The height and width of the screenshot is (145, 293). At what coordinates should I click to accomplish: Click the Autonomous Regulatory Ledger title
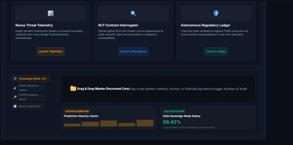tap(205, 25)
